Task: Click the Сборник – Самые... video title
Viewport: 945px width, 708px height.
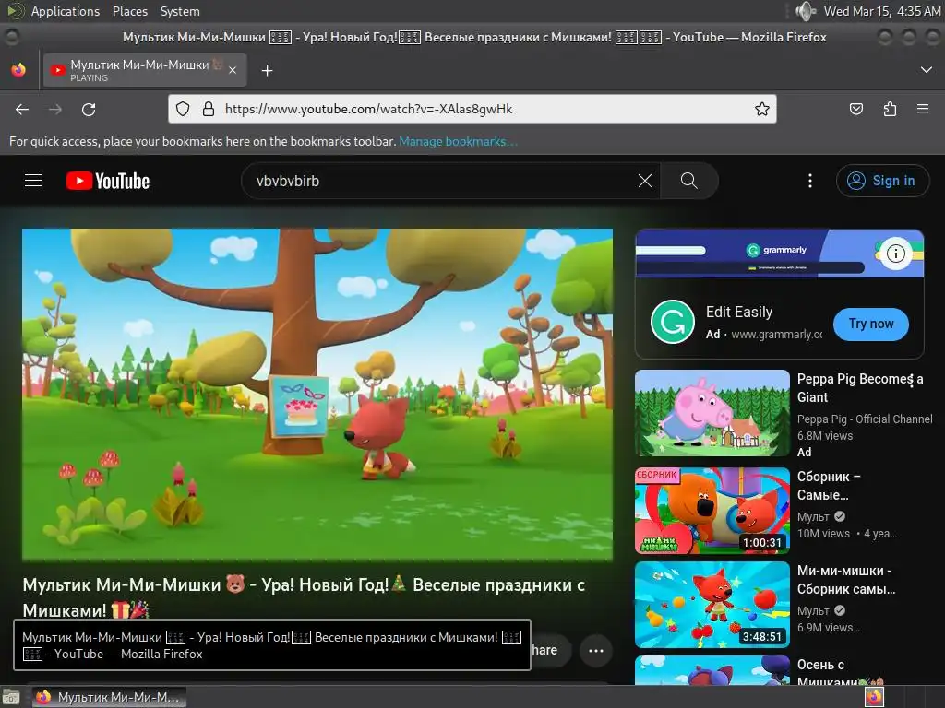Action: (x=829, y=485)
